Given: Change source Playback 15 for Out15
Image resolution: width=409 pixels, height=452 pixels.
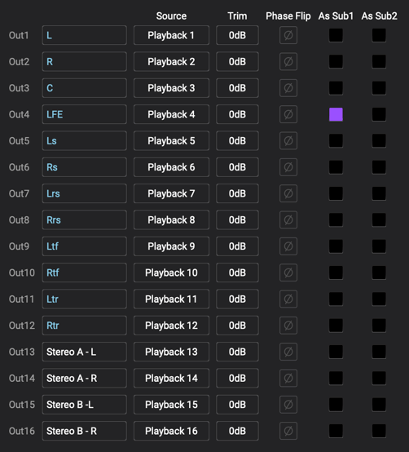Looking at the screenshot, I should pos(171,405).
